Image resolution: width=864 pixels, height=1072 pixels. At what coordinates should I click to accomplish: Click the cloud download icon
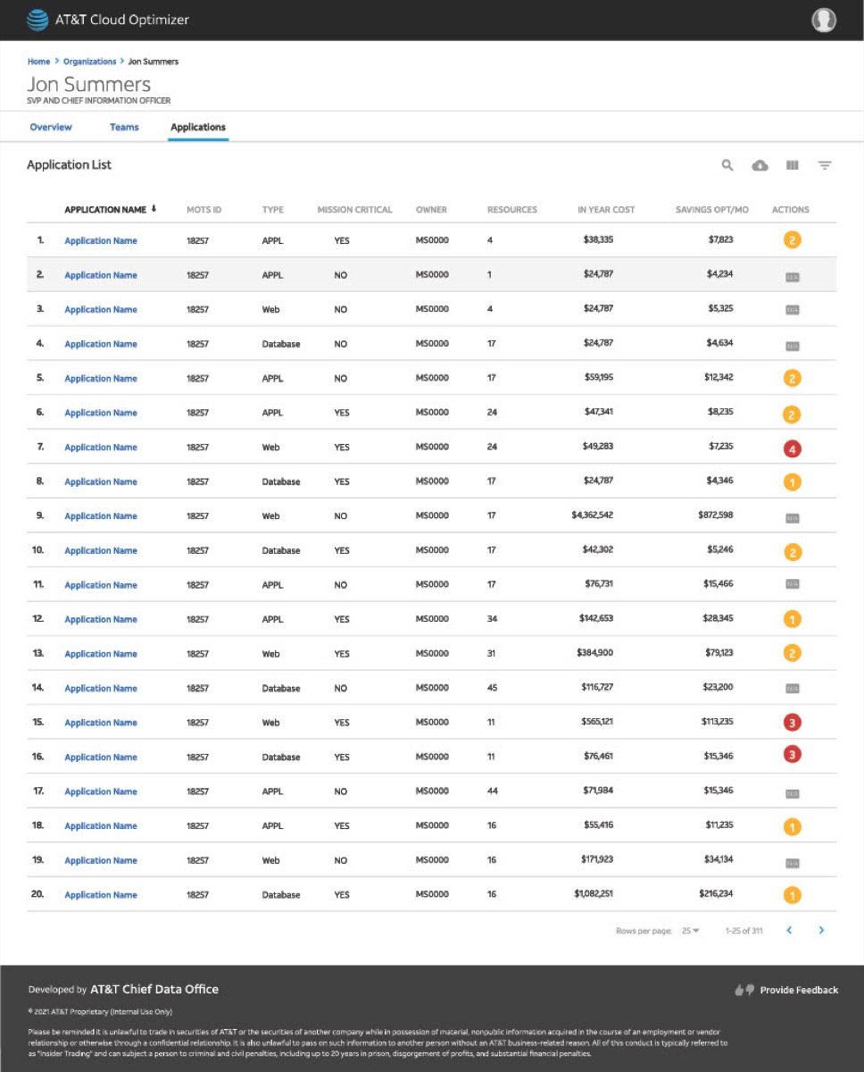pos(760,165)
